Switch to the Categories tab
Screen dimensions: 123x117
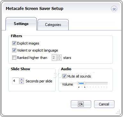coord(53,25)
